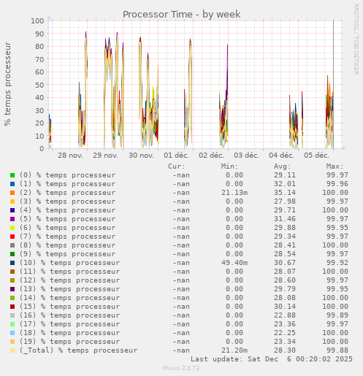Click the Avg value 31.46 for series (5)
This screenshot has width=363, height=376.
285,219
